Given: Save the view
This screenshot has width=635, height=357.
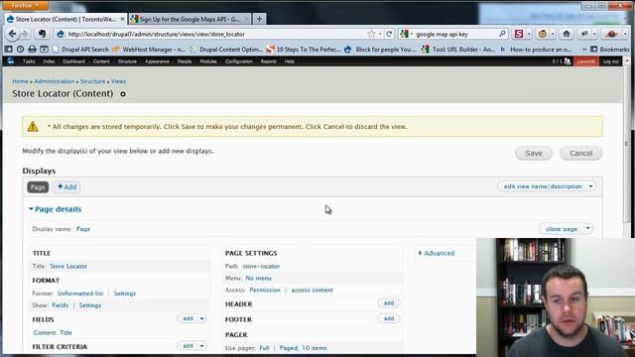Looking at the screenshot, I should [x=534, y=153].
